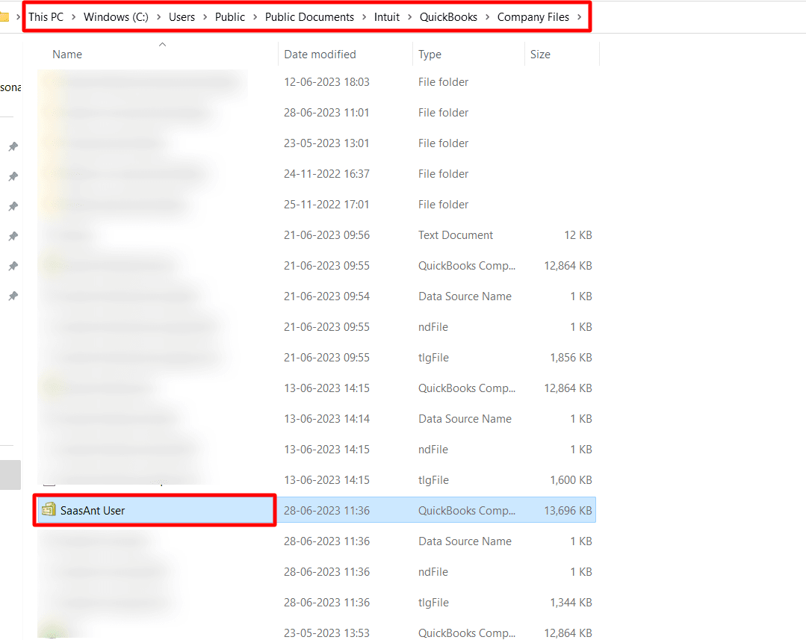The width and height of the screenshot is (806, 640).
Task: Navigate to Public Documents in the address bar
Action: (309, 17)
